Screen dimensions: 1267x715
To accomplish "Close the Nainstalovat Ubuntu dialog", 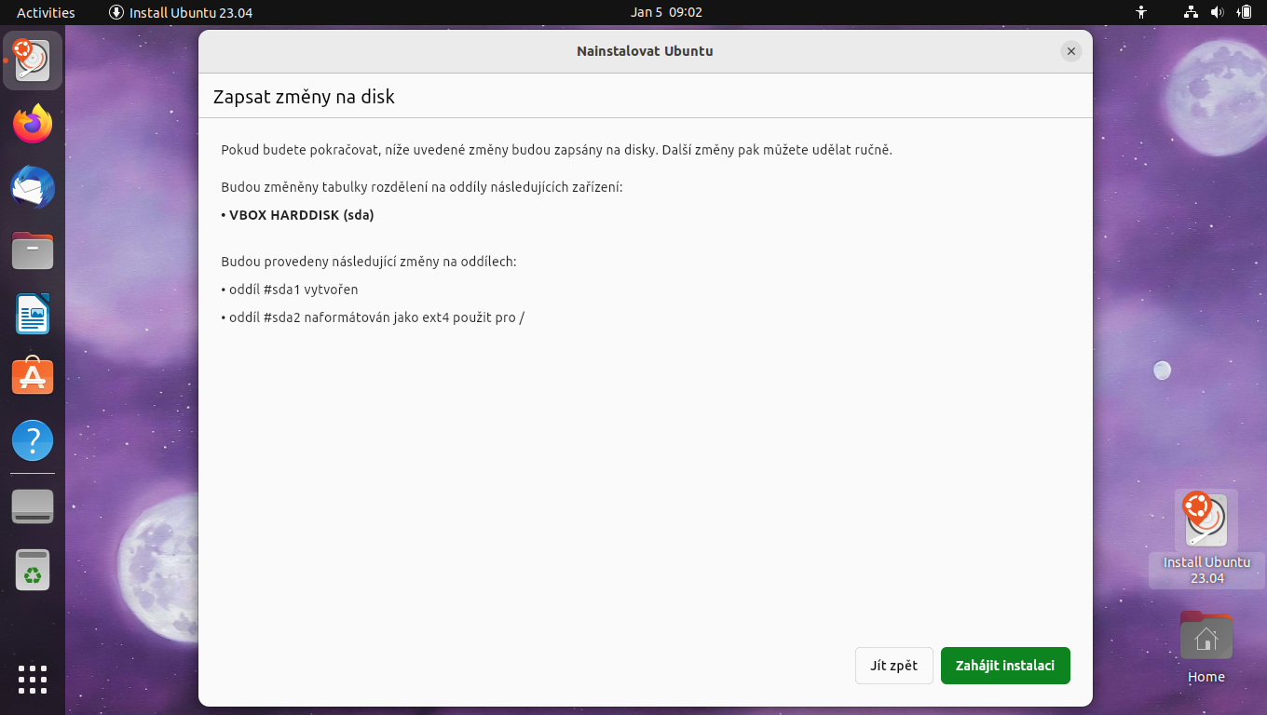I will point(1071,51).
